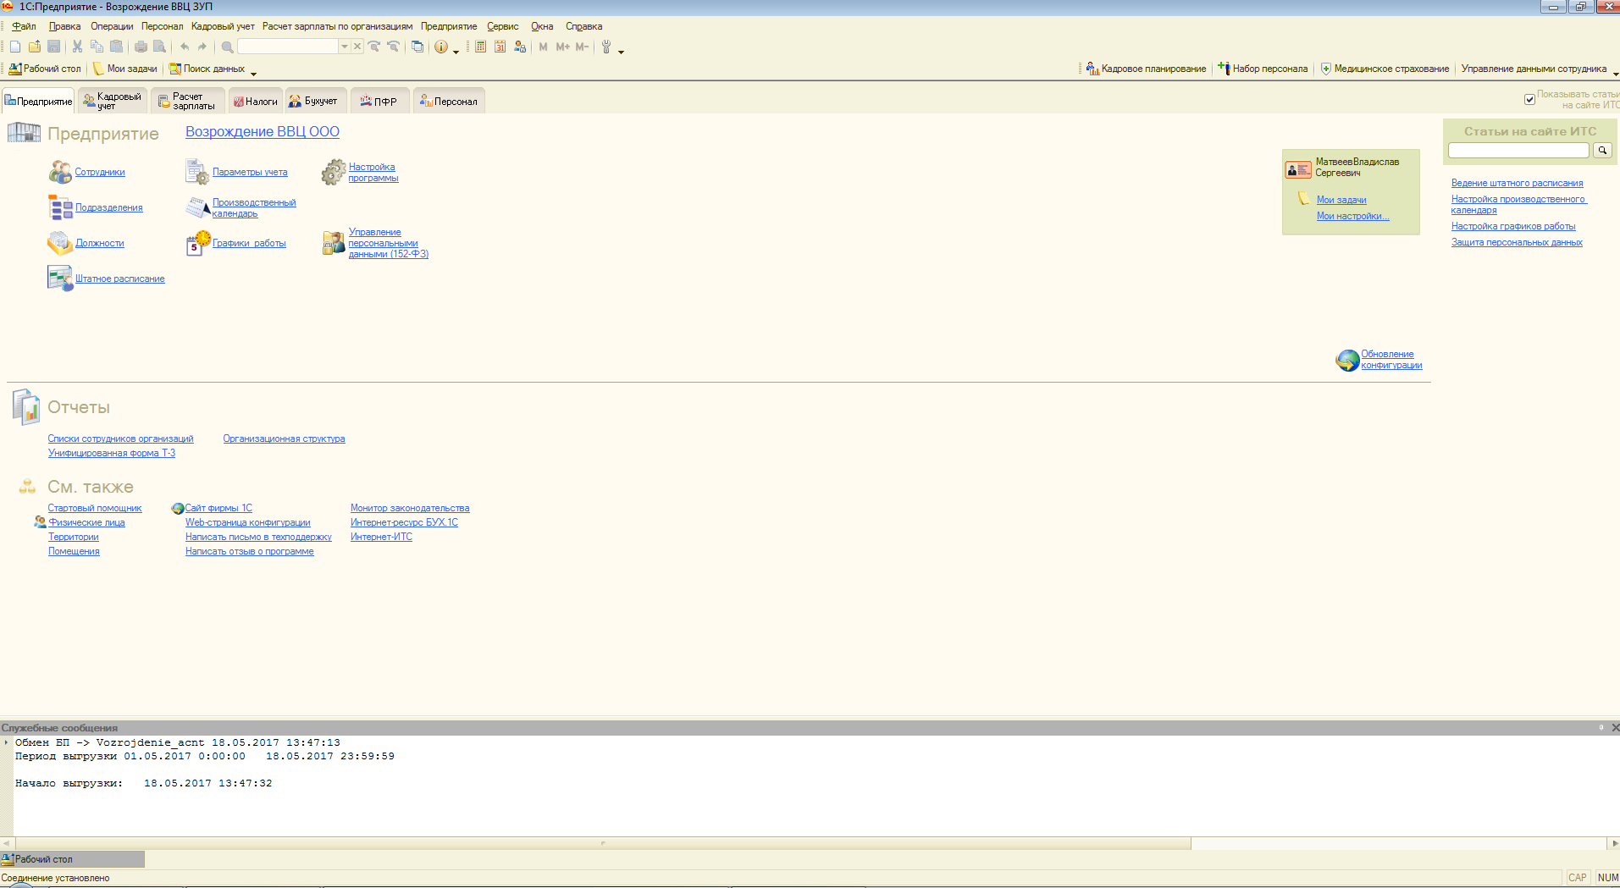Open Параметры учета link
The height and width of the screenshot is (888, 1620).
point(250,172)
